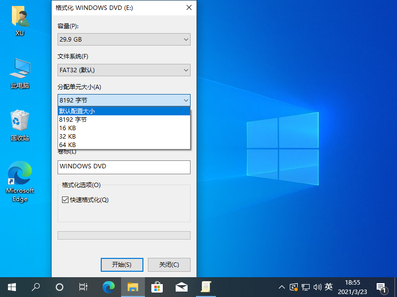
Task: Open the FAT32 file system dropdown
Action: (124, 70)
